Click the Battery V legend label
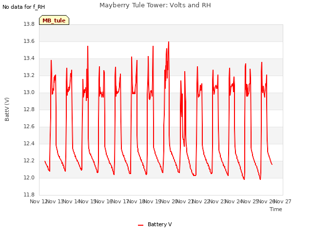This screenshot has height=234, width=312. [x=159, y=224]
